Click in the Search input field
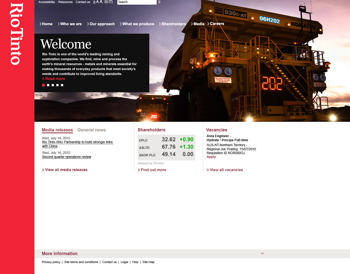 tap(137, 2)
